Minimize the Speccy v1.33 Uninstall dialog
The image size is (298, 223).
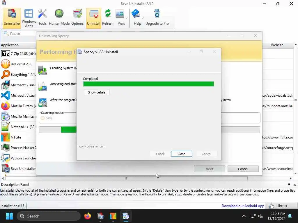point(188,52)
